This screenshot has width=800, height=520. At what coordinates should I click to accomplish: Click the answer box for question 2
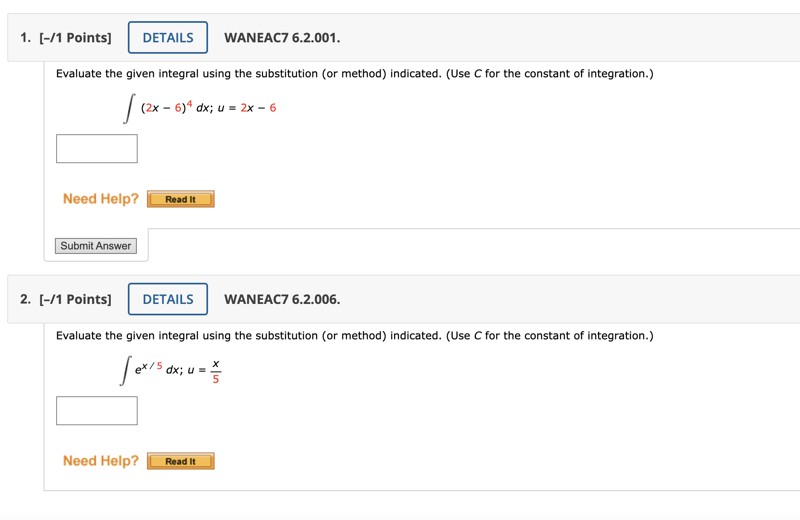[96, 410]
